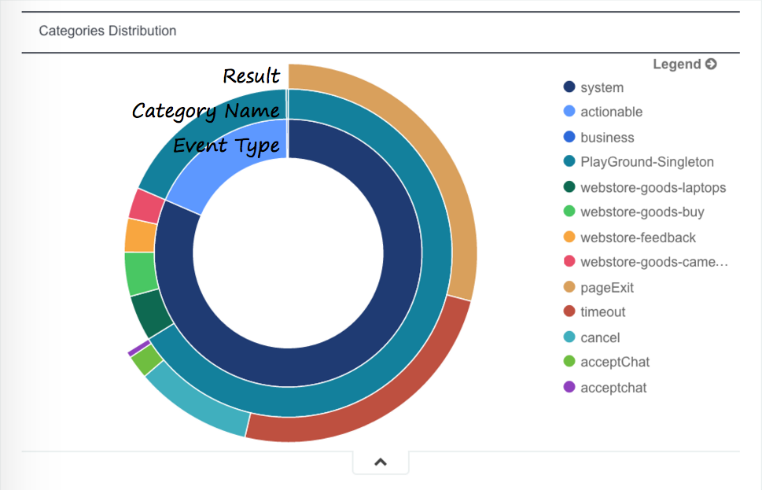Viewport: 762px width, 490px height.
Task: Toggle the pageExit legend dot
Action: [569, 287]
